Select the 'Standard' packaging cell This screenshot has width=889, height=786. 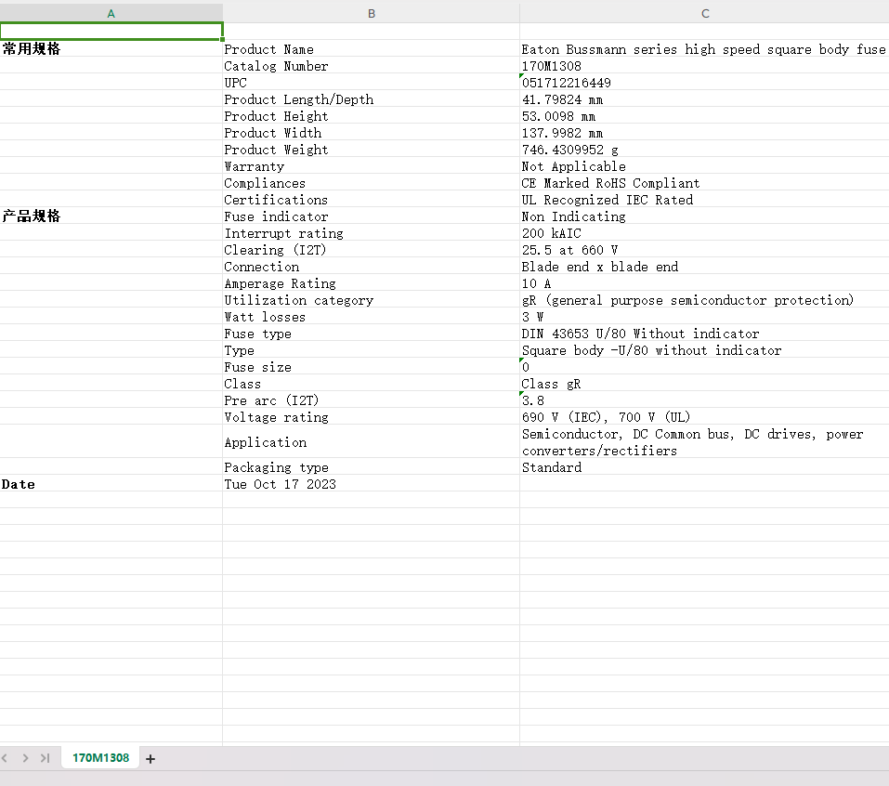(704, 467)
